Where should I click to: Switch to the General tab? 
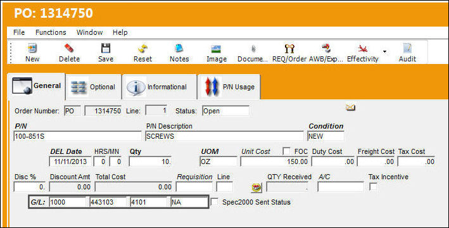36,86
